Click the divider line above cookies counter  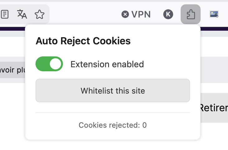point(112,113)
